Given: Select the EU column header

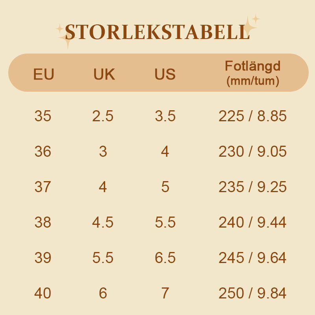Looking at the screenshot, I should point(44,74).
